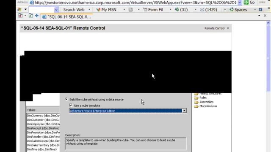This screenshot has width=271, height=152.
Task: Select DimTime (dbo.DimTime) table row
Action: click(x=43, y=149)
